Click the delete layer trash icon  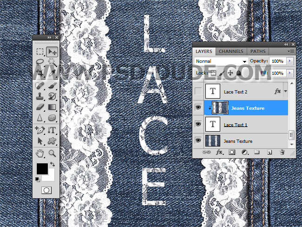[282, 152]
